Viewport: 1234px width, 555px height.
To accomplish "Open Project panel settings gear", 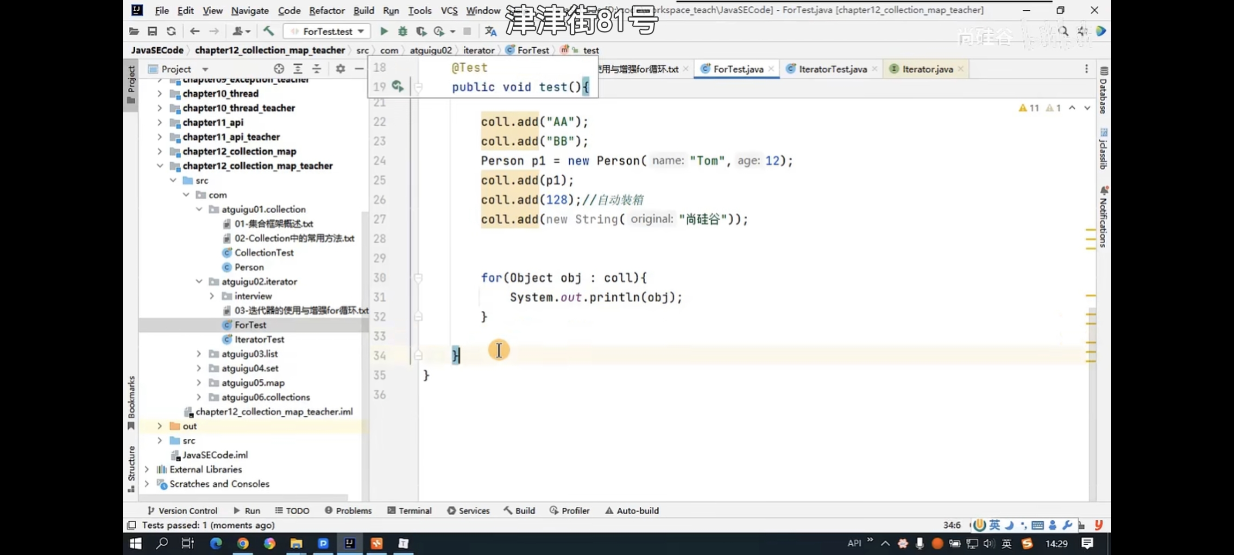I will [x=340, y=69].
